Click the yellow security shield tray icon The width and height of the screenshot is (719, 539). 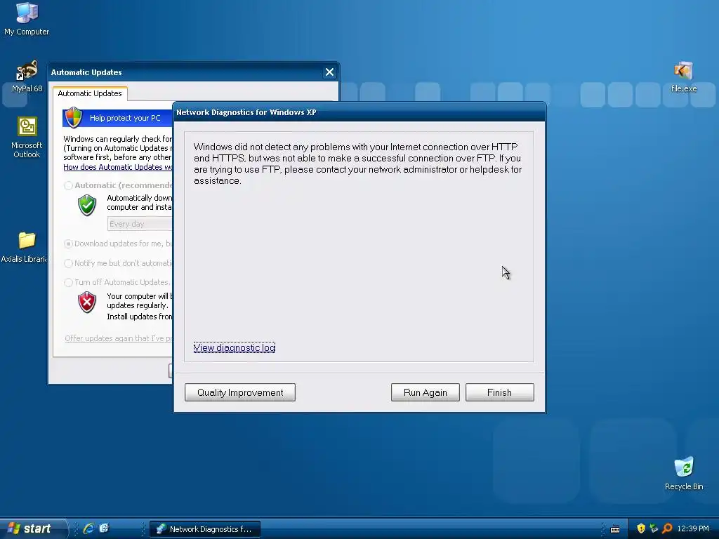[640, 528]
